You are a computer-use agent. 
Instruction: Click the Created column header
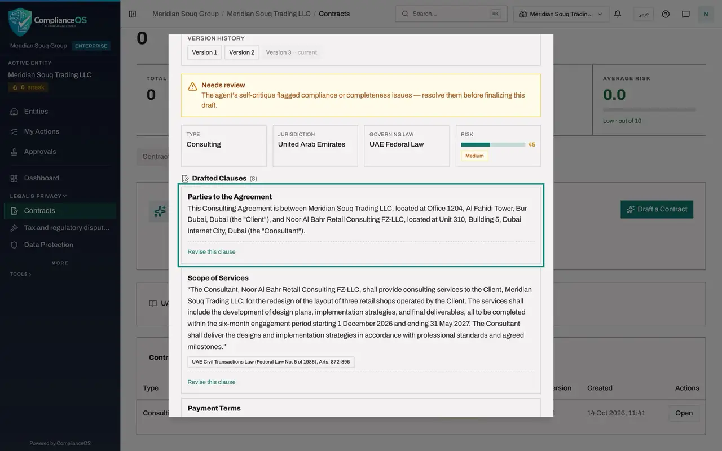tap(600, 388)
